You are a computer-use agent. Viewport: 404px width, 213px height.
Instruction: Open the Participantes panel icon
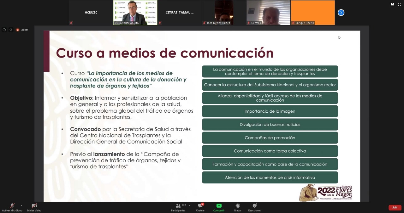click(x=178, y=206)
